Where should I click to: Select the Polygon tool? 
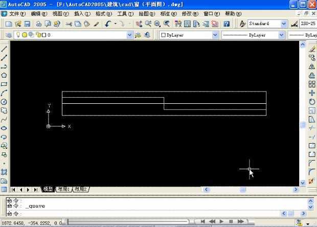(4, 75)
